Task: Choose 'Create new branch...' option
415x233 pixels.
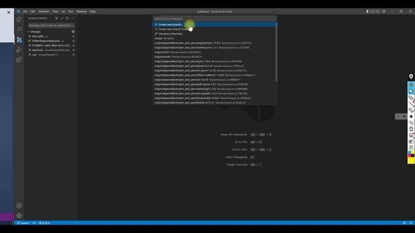Action: click(215, 25)
